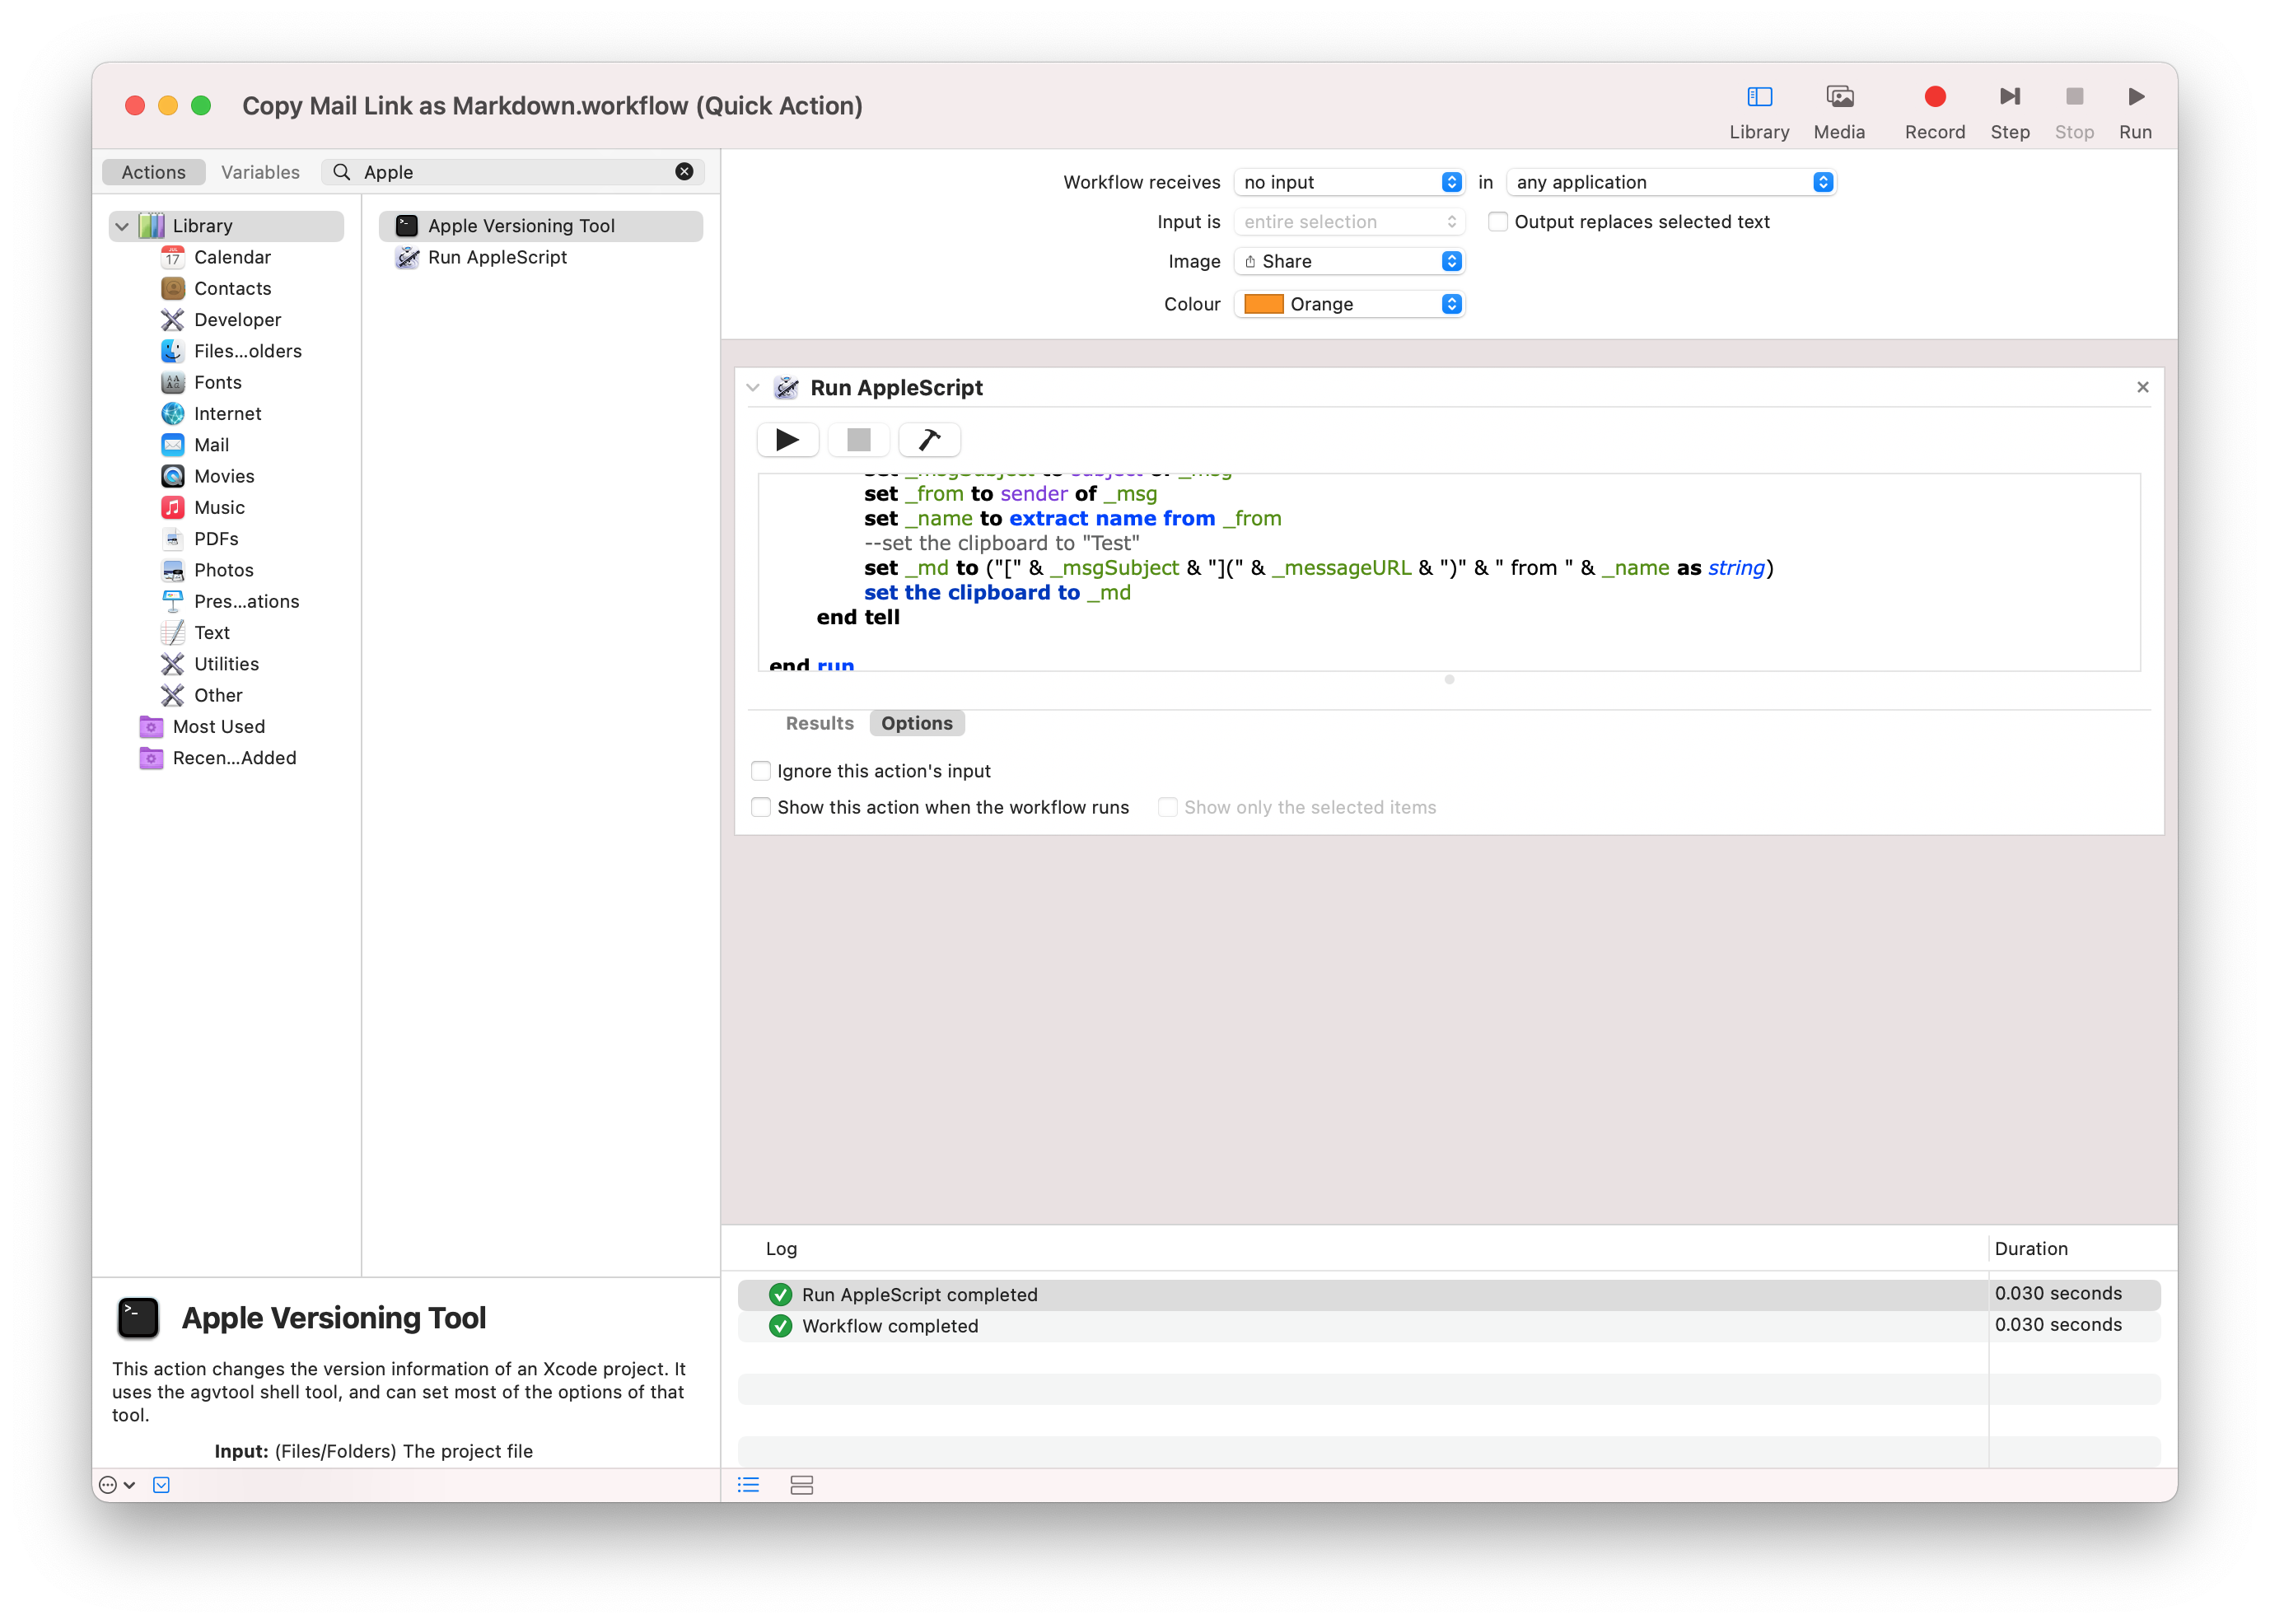Toggle the Library panel
2270x1624 pixels.
pos(1759,97)
